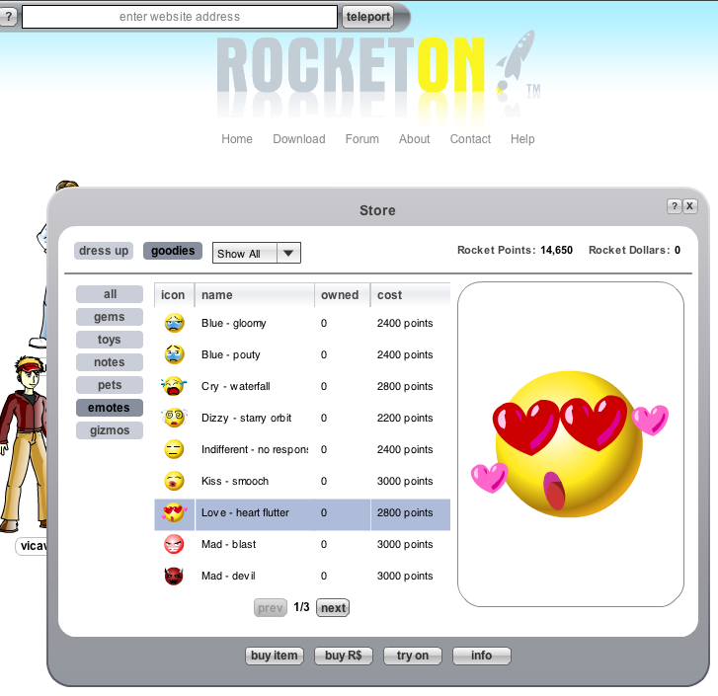Click the website address input field
The image size is (718, 696).
tap(180, 17)
